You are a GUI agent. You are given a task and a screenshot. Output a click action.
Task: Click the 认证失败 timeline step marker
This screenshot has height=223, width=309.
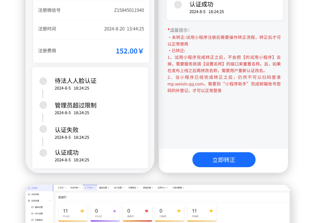[x=43, y=129]
